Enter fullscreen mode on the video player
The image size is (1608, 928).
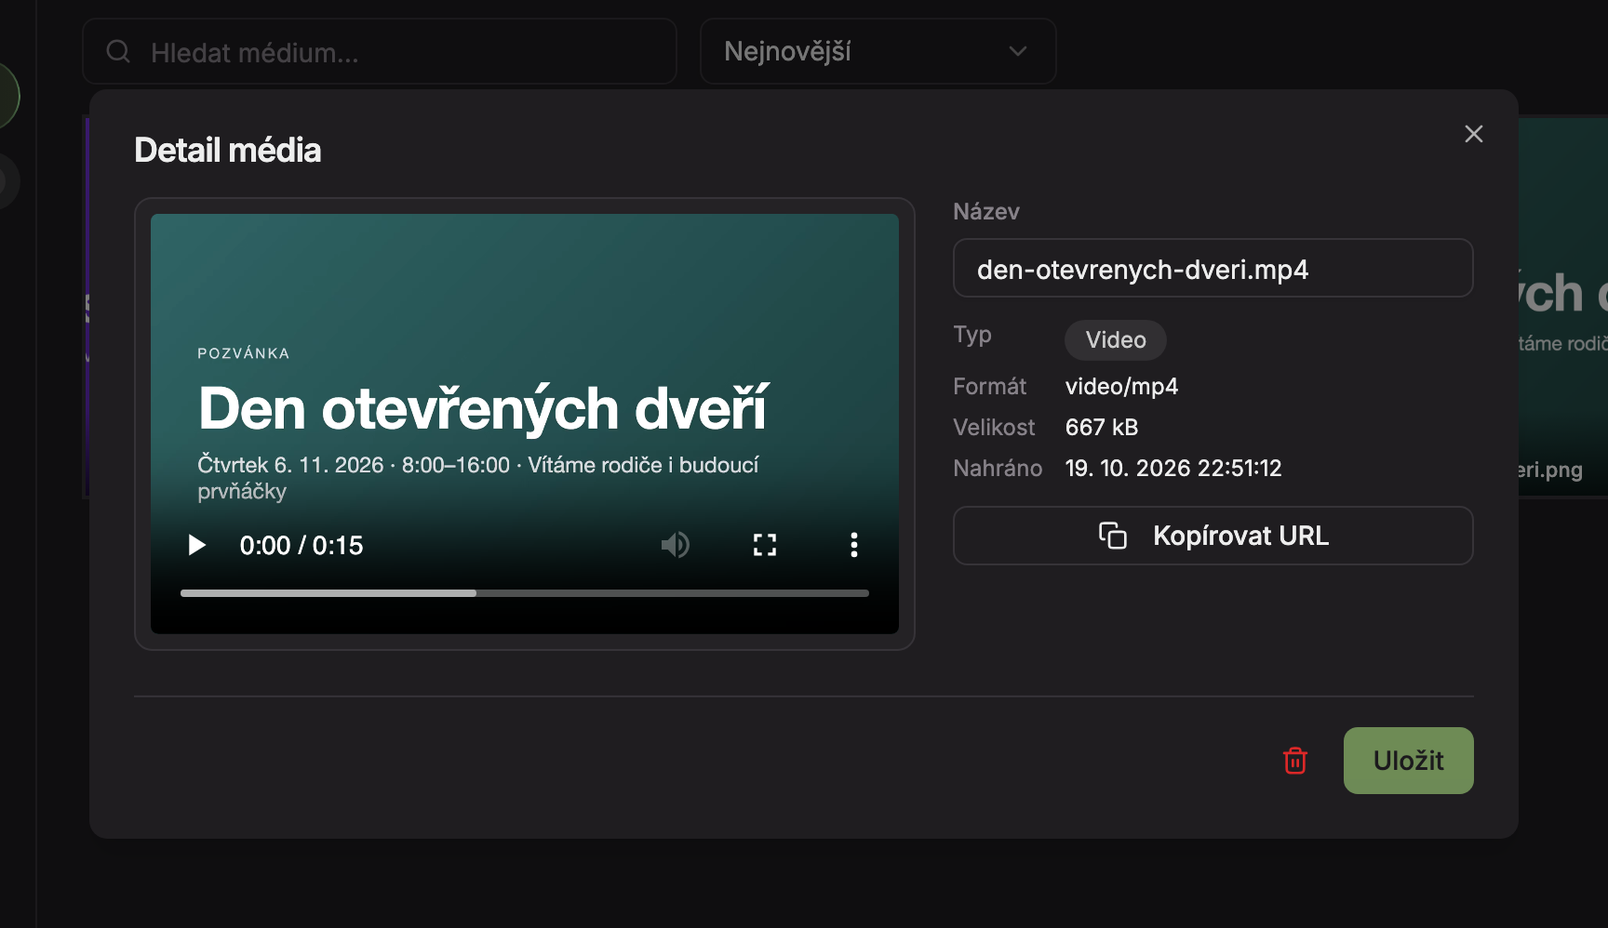point(765,545)
